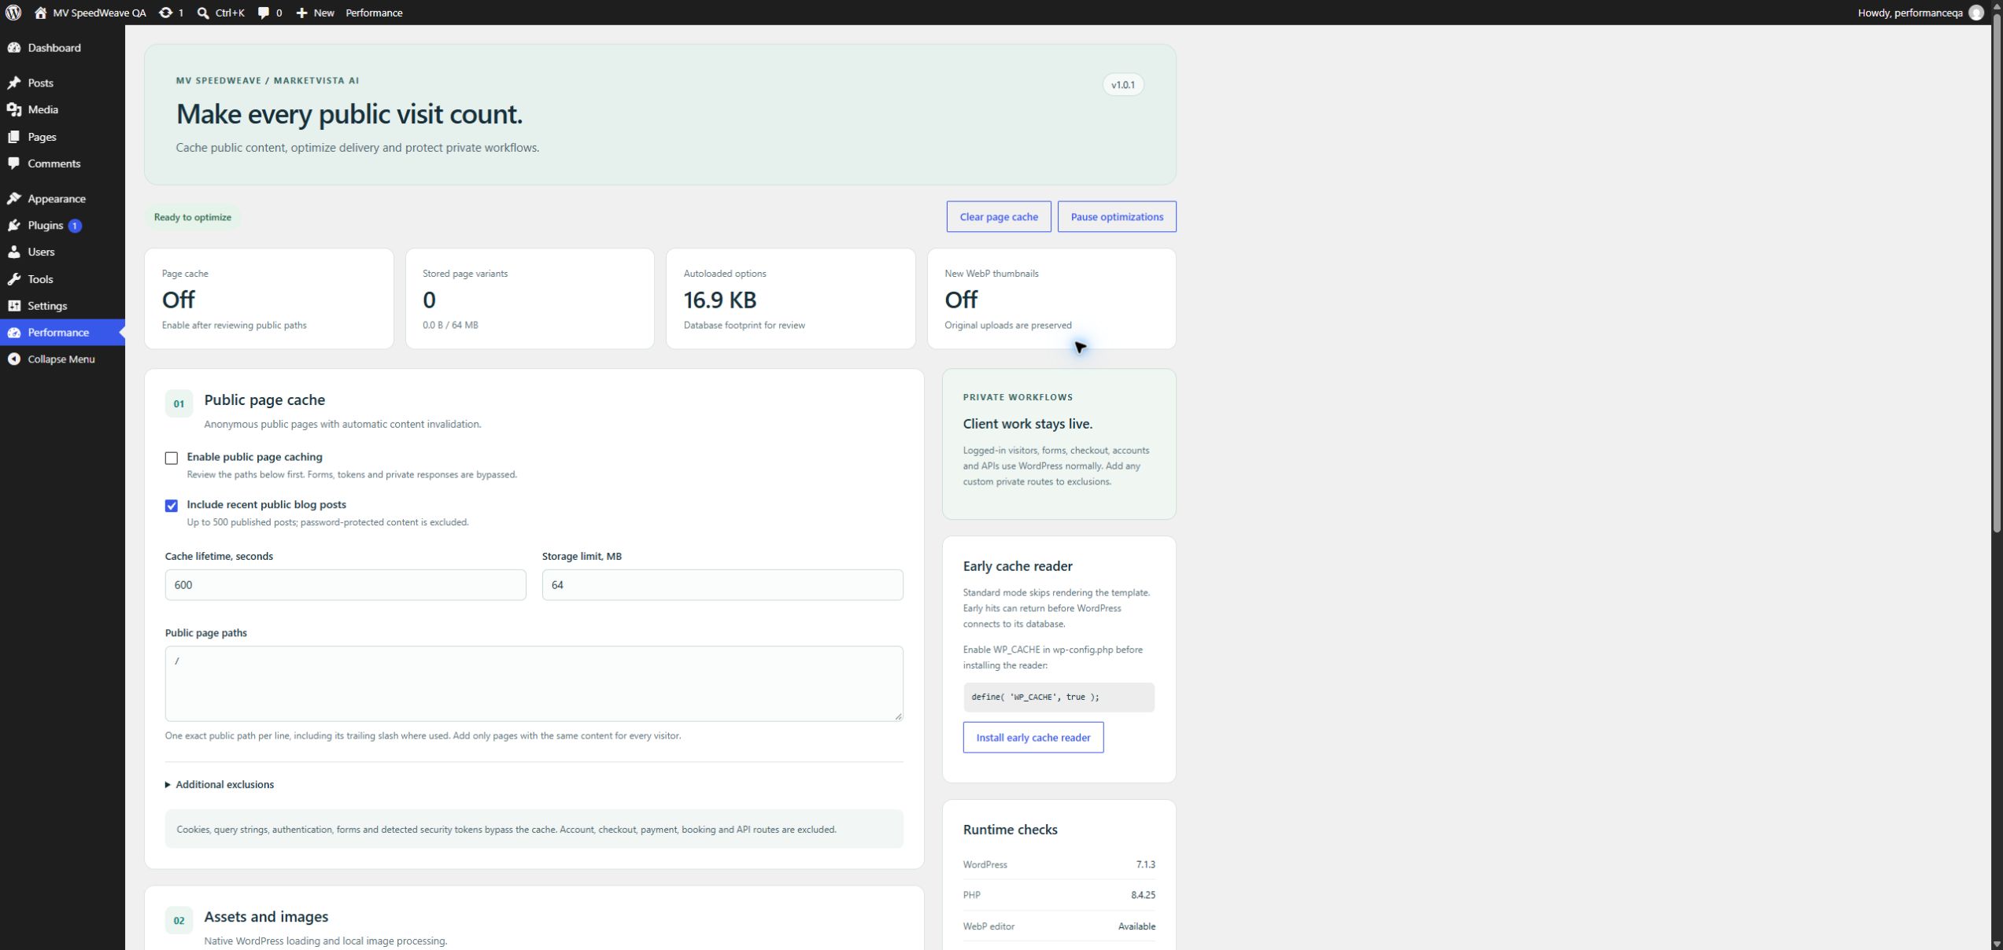Click the user avatar next to Howdy

pyautogui.click(x=1975, y=13)
